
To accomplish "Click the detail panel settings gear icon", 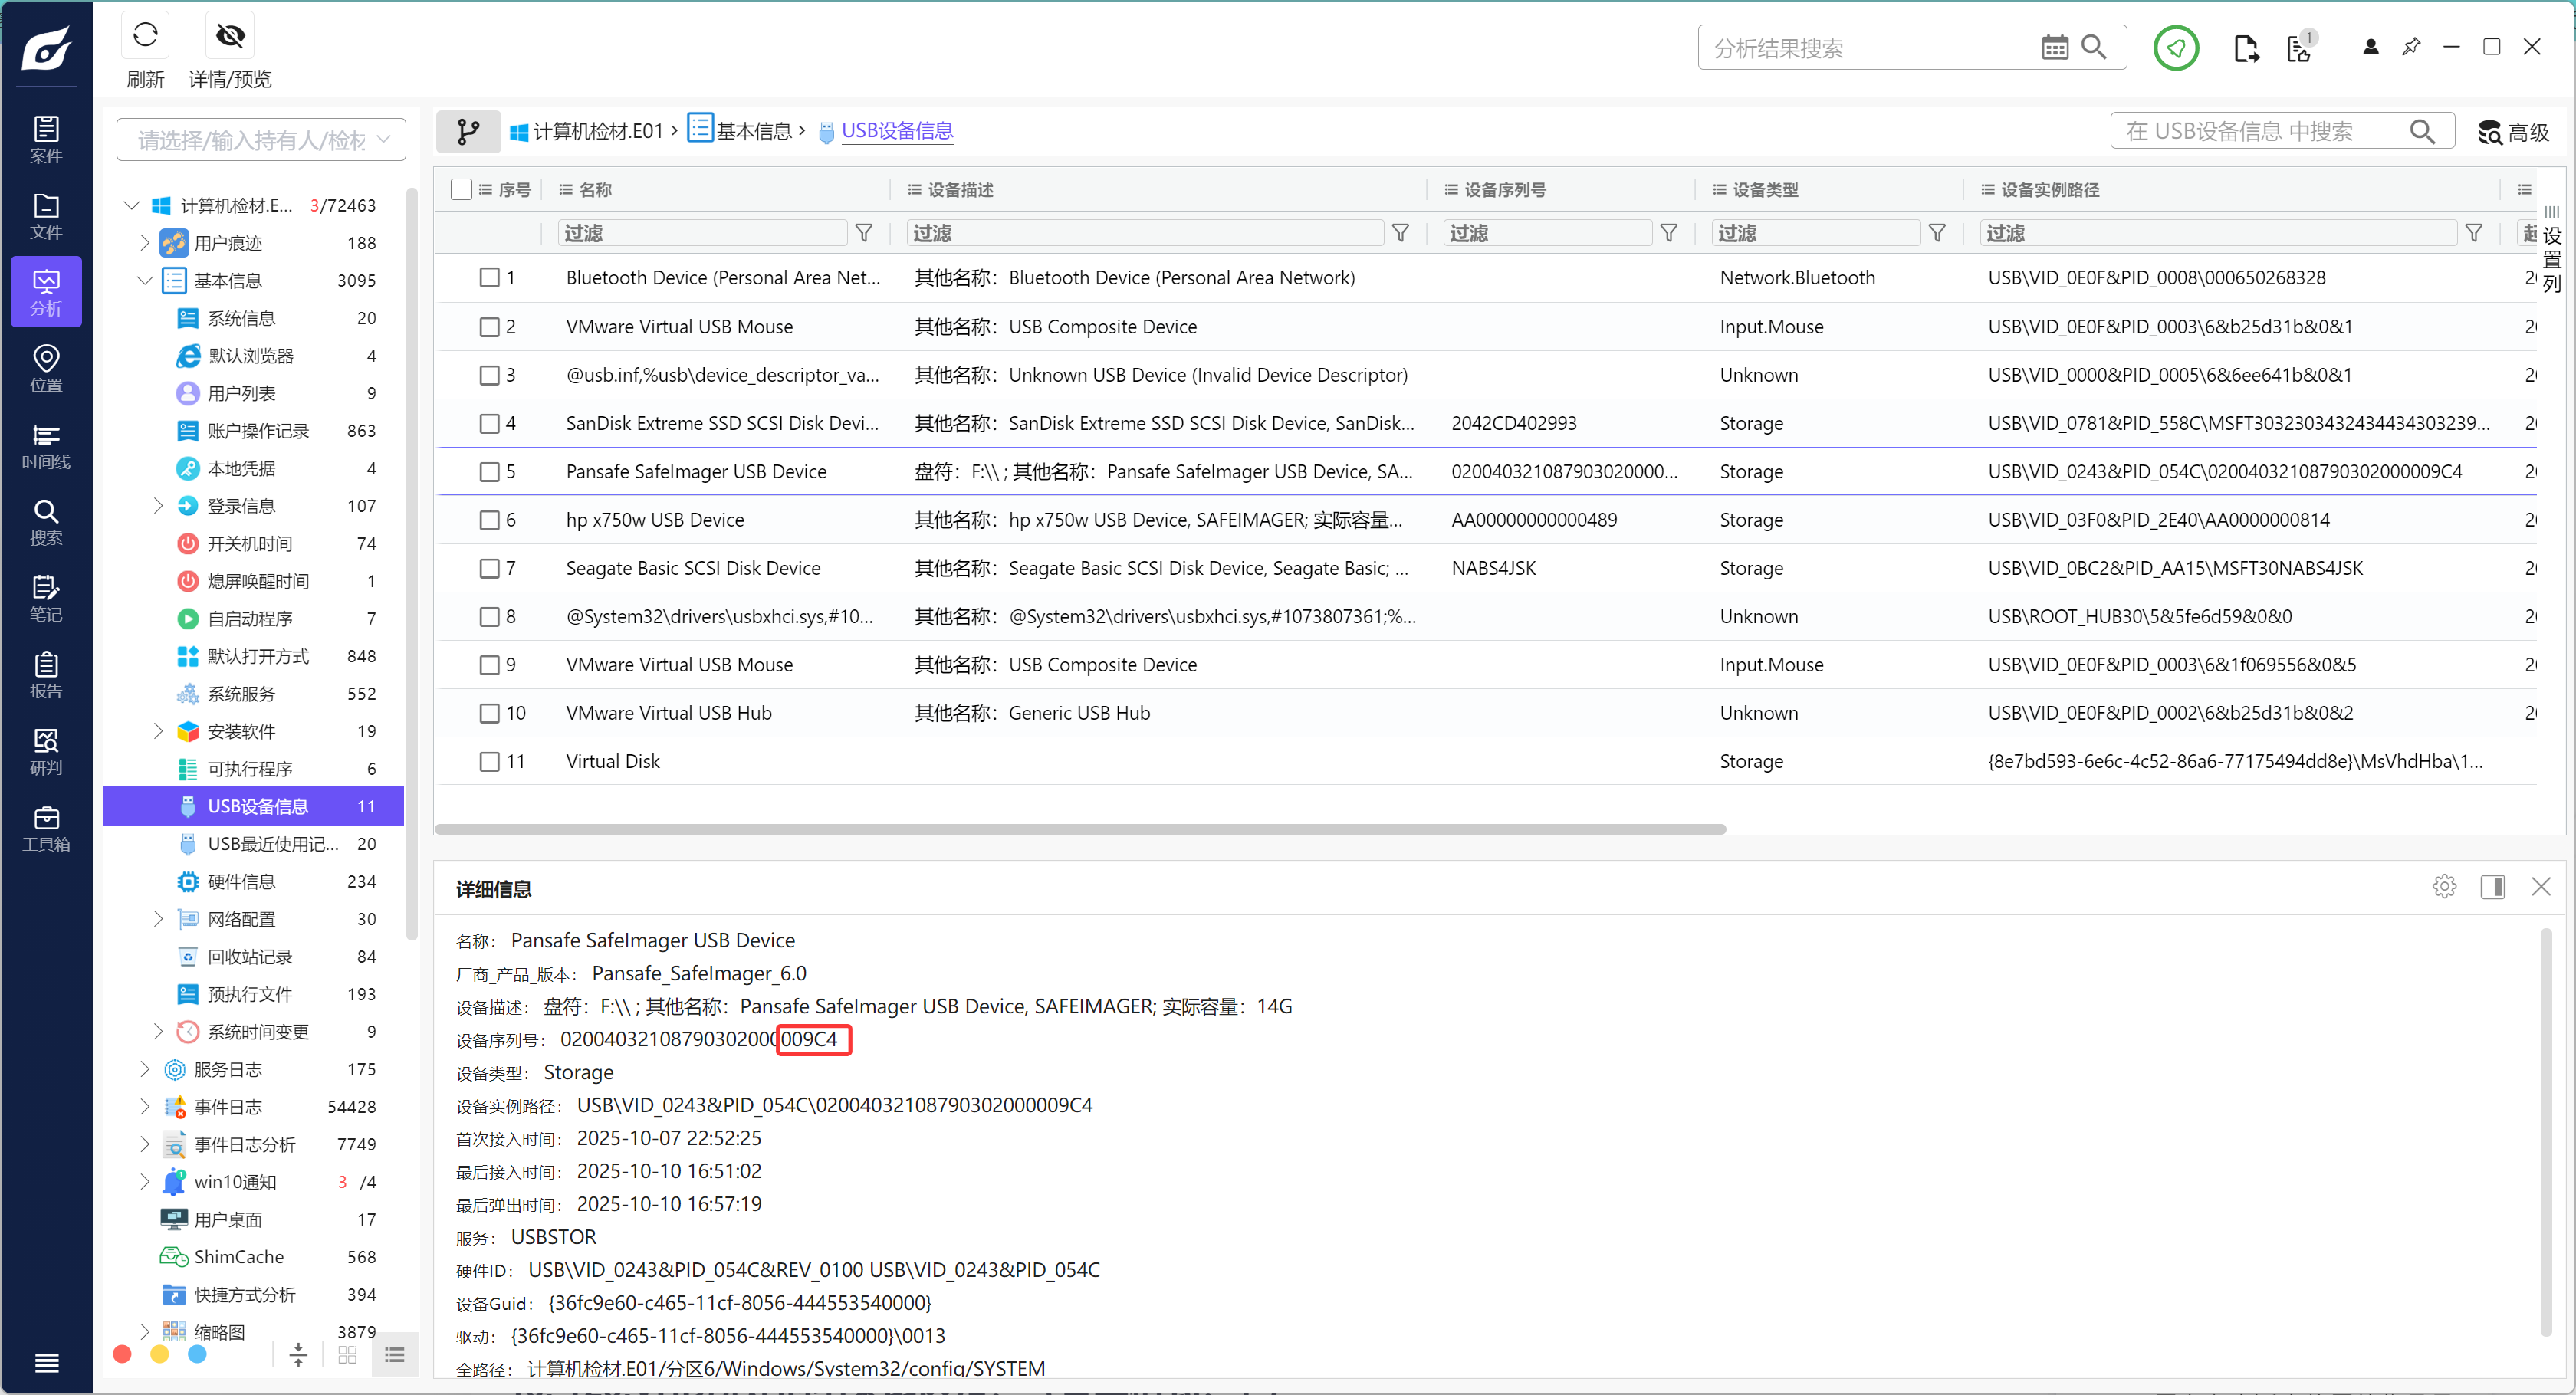I will pyautogui.click(x=2444, y=886).
